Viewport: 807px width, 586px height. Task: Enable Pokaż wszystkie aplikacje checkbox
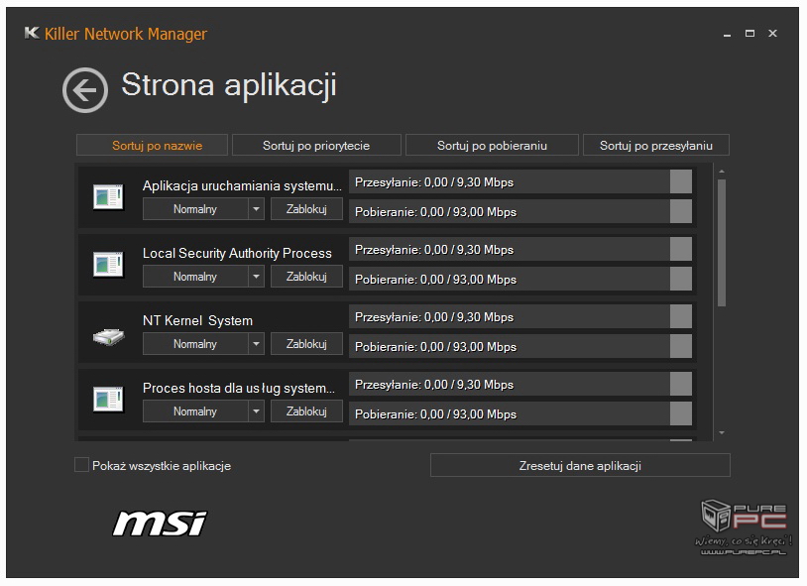tap(81, 465)
